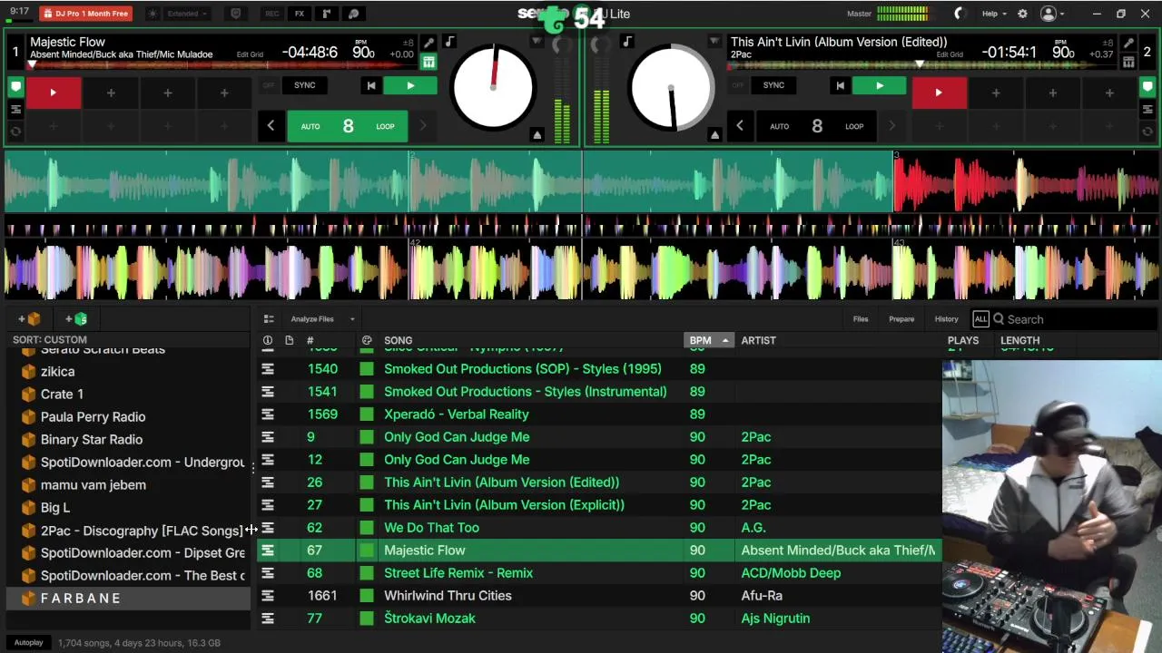
Task: Add a new smart crate
Action: pyautogui.click(x=76, y=319)
